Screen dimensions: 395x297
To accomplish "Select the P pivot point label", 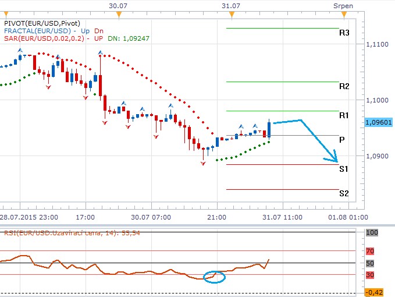I will coord(342,140).
